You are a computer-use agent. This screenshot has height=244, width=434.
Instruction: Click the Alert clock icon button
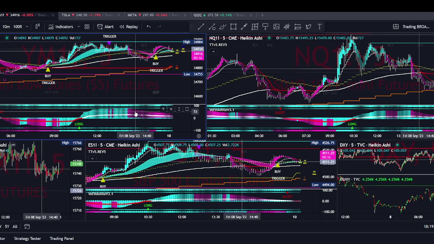pyautogui.click(x=105, y=27)
